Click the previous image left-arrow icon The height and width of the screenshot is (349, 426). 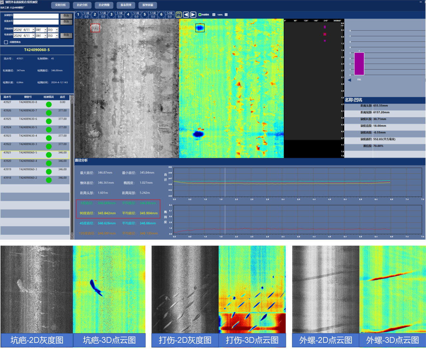click(186, 15)
